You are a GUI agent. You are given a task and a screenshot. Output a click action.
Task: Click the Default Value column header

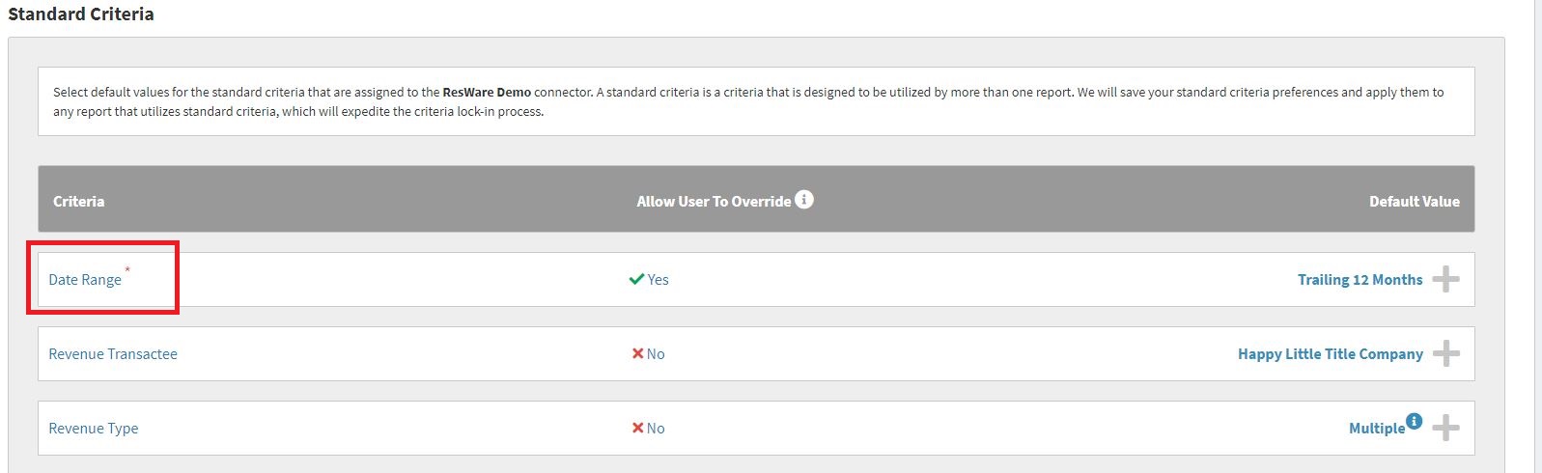click(1414, 202)
